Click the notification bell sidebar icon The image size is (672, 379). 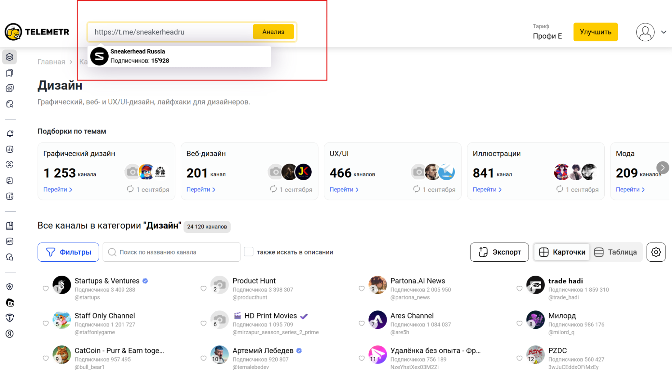(x=10, y=134)
